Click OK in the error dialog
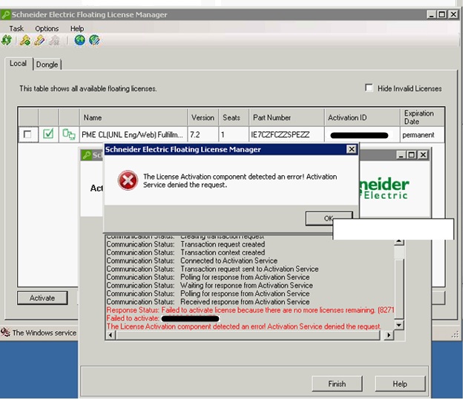Screen dimensions: 465x400 [x=329, y=218]
